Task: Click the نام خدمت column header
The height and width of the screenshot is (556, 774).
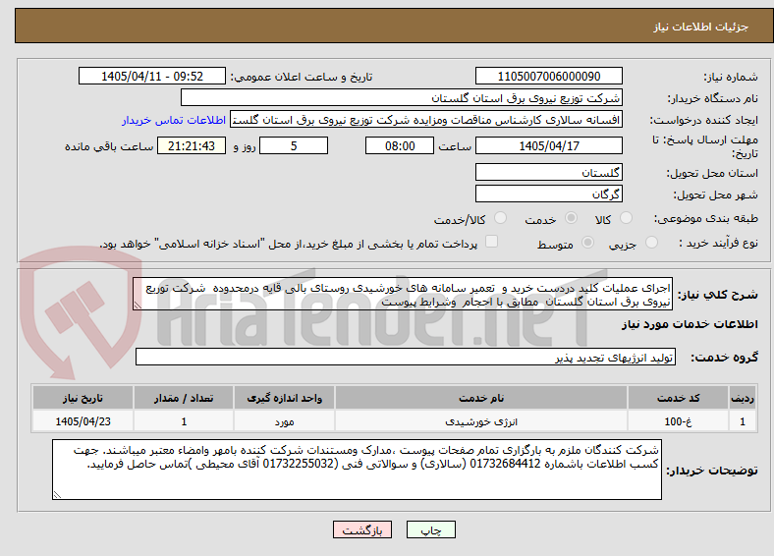Action: point(481,398)
